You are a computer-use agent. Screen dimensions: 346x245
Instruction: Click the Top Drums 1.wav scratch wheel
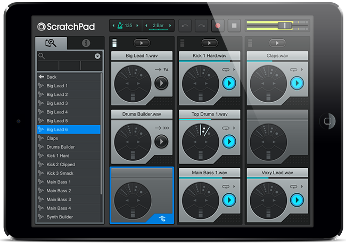point(200,142)
